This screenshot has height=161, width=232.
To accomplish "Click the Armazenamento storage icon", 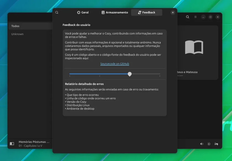I will point(103,13).
